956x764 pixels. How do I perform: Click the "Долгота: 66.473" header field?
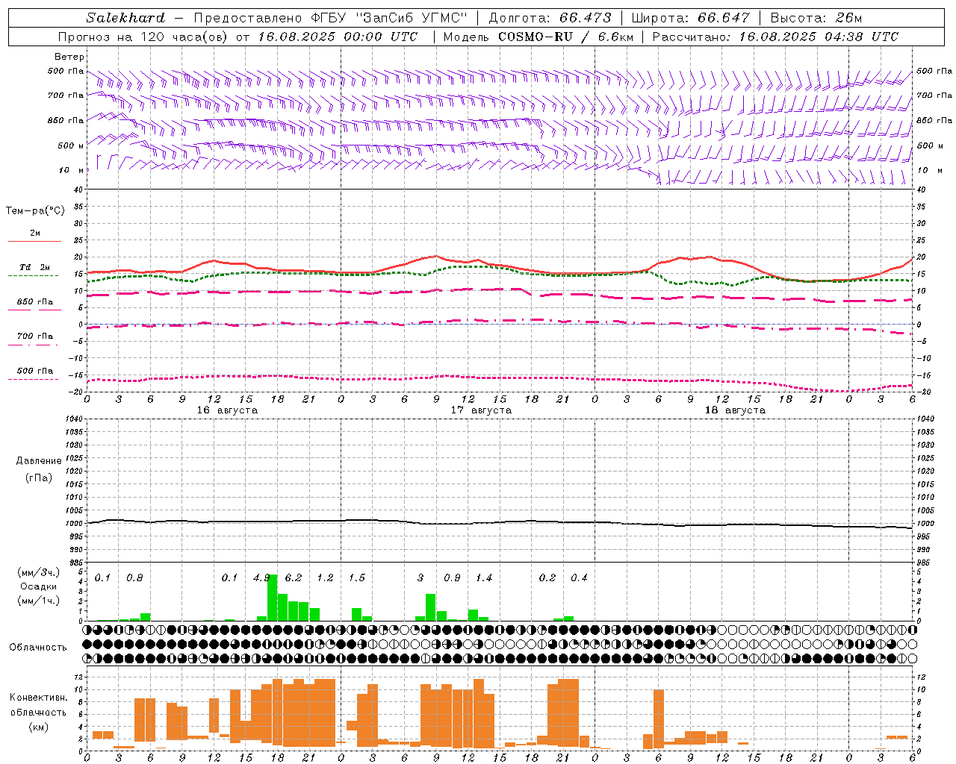[x=550, y=18]
